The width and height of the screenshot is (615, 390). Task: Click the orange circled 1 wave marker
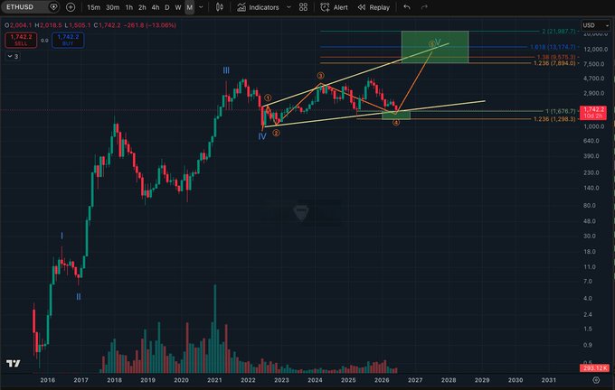[268, 97]
